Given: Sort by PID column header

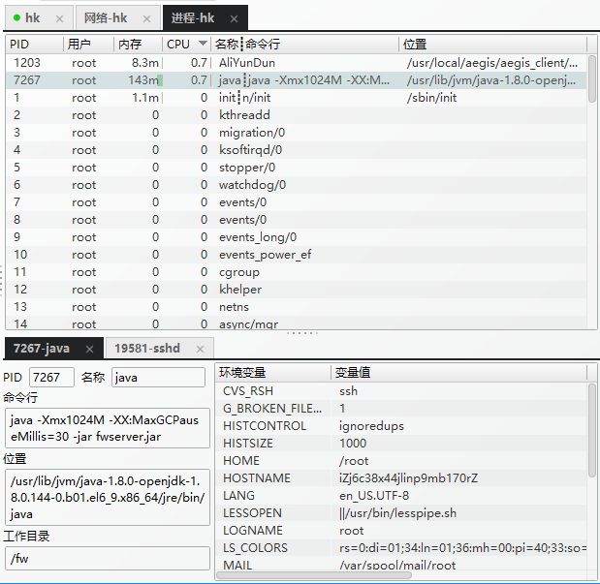Looking at the screenshot, I should [x=35, y=45].
